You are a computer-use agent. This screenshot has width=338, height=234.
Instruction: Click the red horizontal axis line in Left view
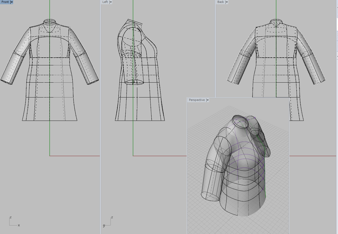tap(159, 156)
